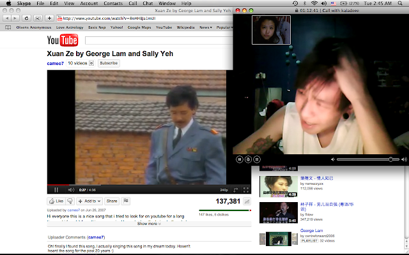Click the menu bar volume icon
This screenshot has width=409, height=255.
point(324,3)
